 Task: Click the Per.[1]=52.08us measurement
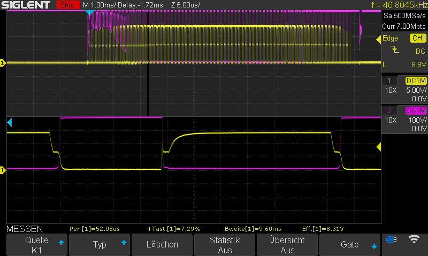[x=95, y=229]
